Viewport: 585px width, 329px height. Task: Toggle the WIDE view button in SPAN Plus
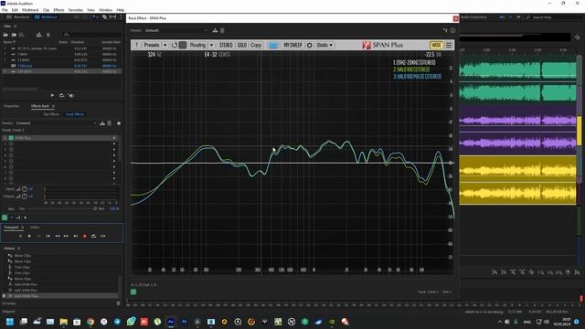(436, 45)
